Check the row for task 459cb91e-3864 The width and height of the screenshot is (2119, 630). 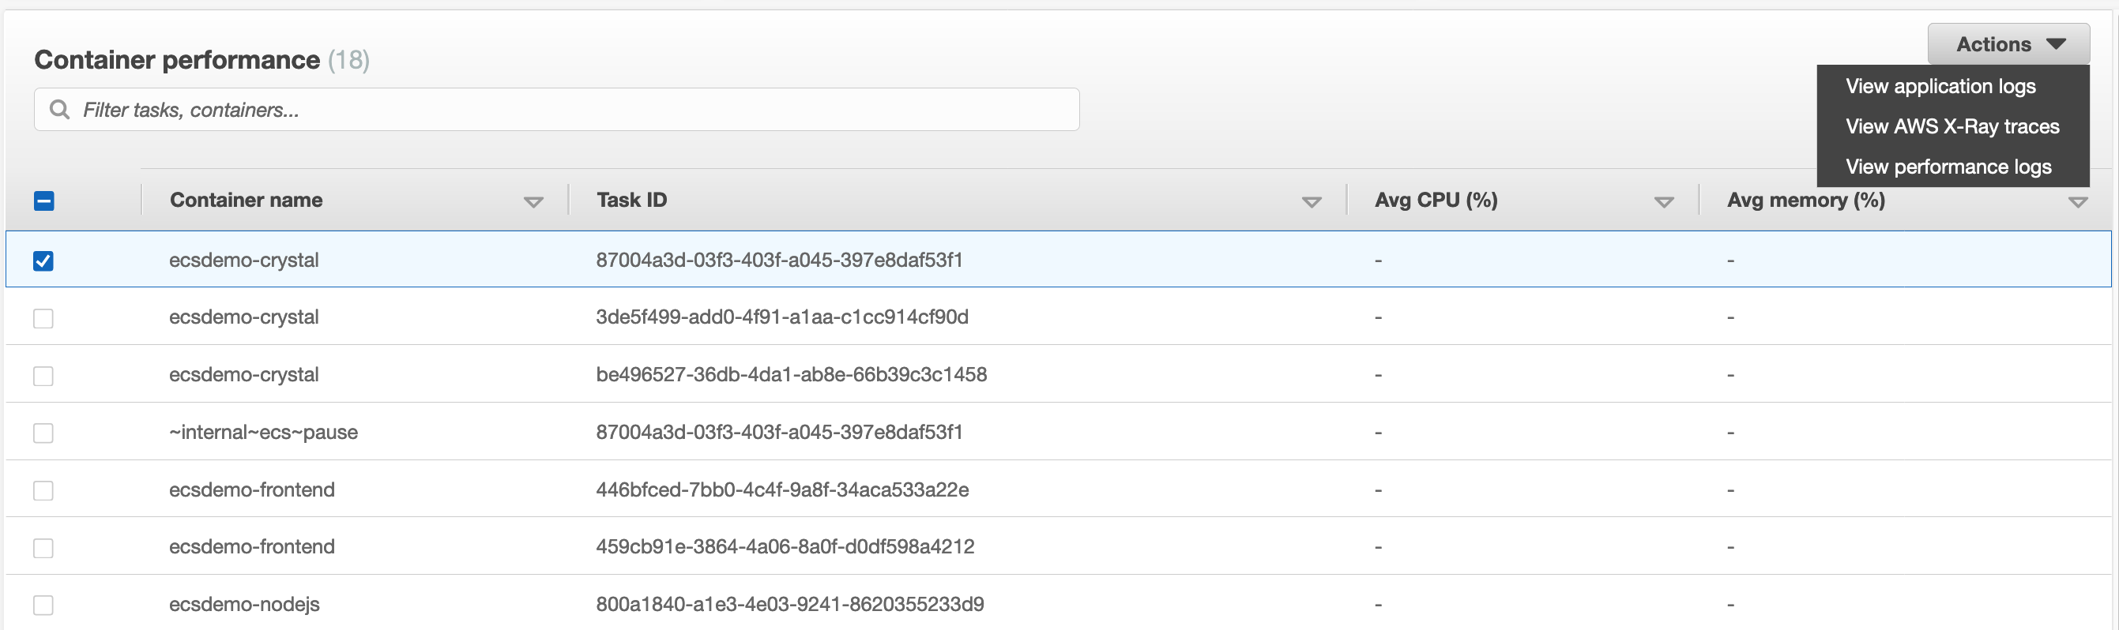(x=43, y=548)
